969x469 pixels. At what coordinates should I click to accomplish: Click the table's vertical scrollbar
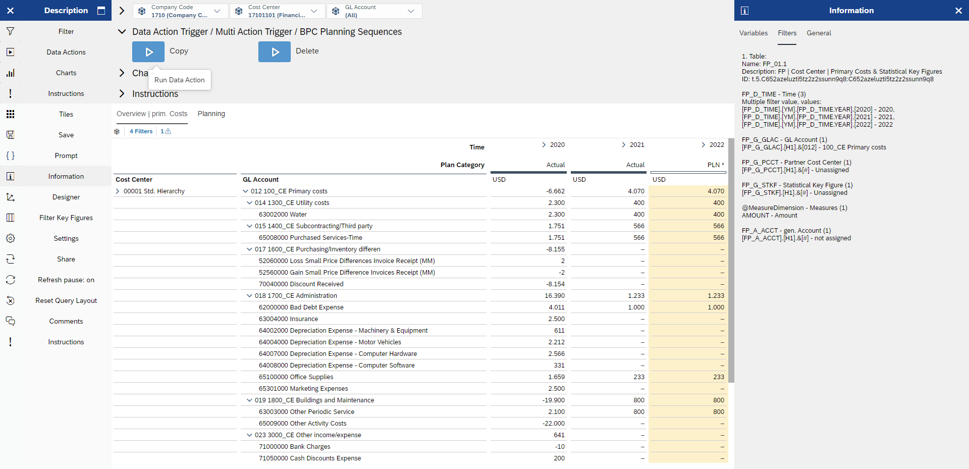731,260
